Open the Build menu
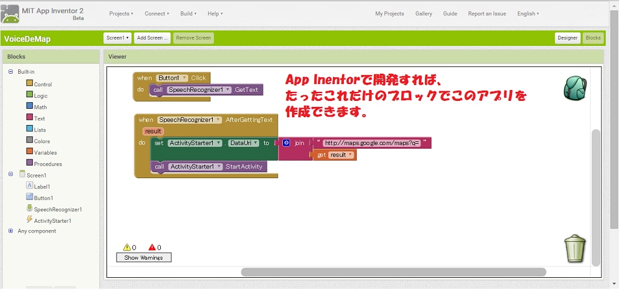The image size is (619, 302). pos(189,13)
